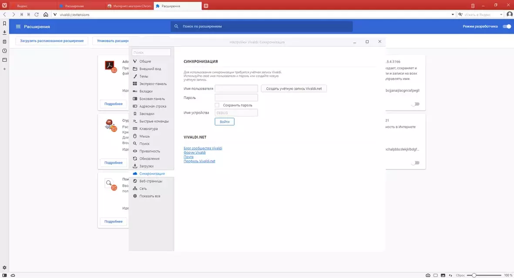Open the Почта link
The height and width of the screenshot is (278, 514).
pos(188,157)
